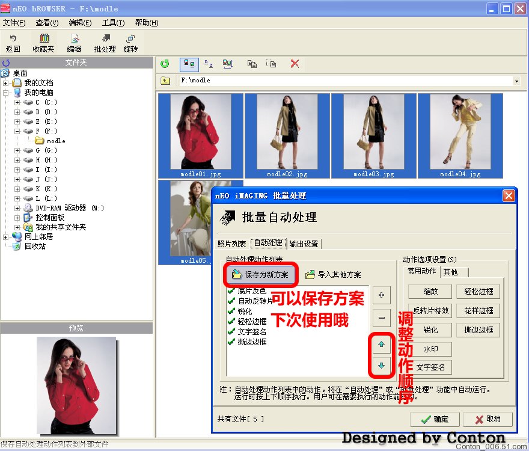Click the green refresh icon above thumbnails
529x451 pixels.
click(165, 64)
